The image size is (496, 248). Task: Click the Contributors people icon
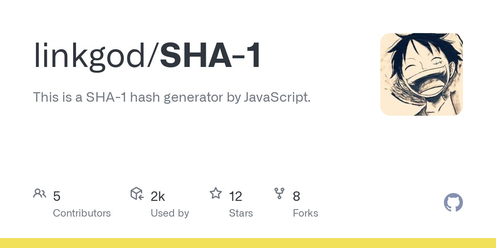[40, 193]
